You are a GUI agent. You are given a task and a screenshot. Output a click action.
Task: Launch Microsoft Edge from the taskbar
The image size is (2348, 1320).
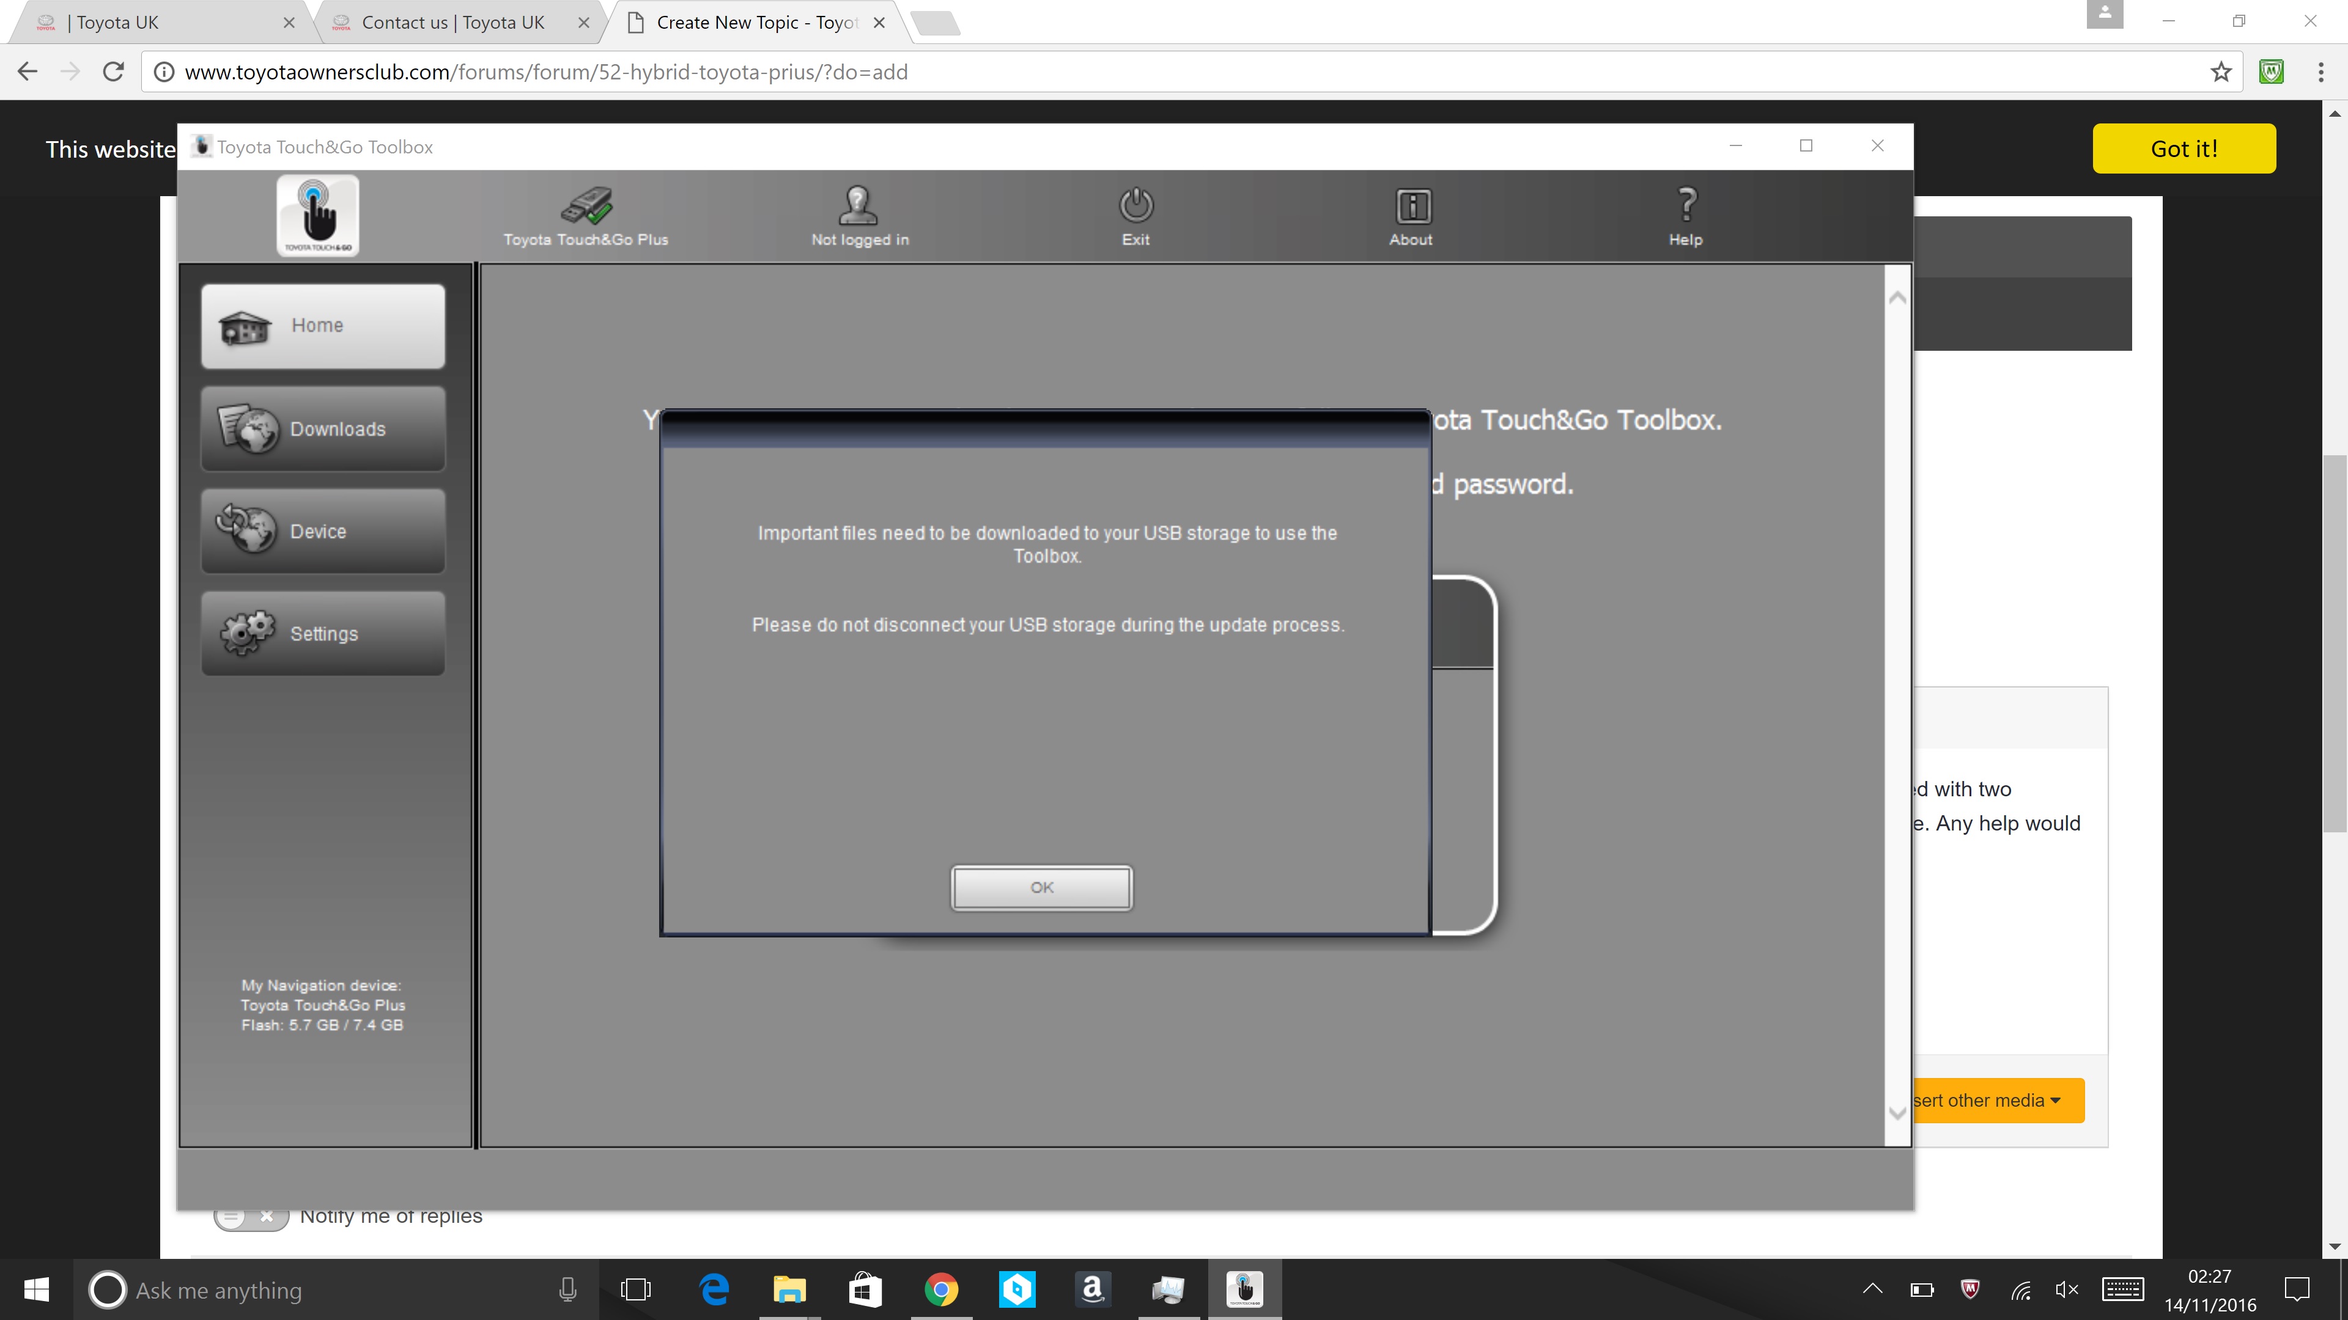pyautogui.click(x=714, y=1290)
